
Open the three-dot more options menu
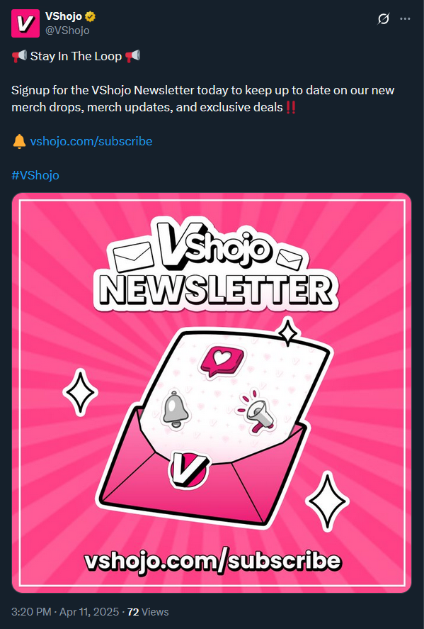(405, 19)
